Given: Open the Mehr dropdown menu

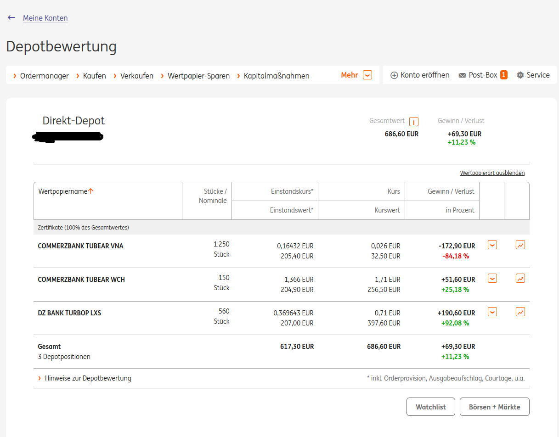Looking at the screenshot, I should coord(367,75).
